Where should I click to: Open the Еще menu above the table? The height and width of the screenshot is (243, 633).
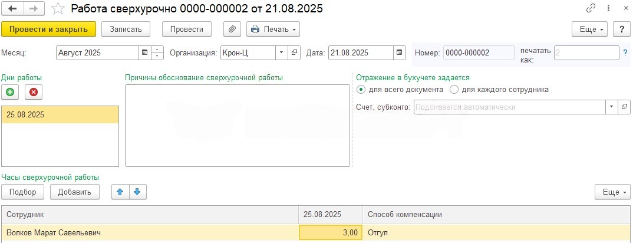coord(612,192)
